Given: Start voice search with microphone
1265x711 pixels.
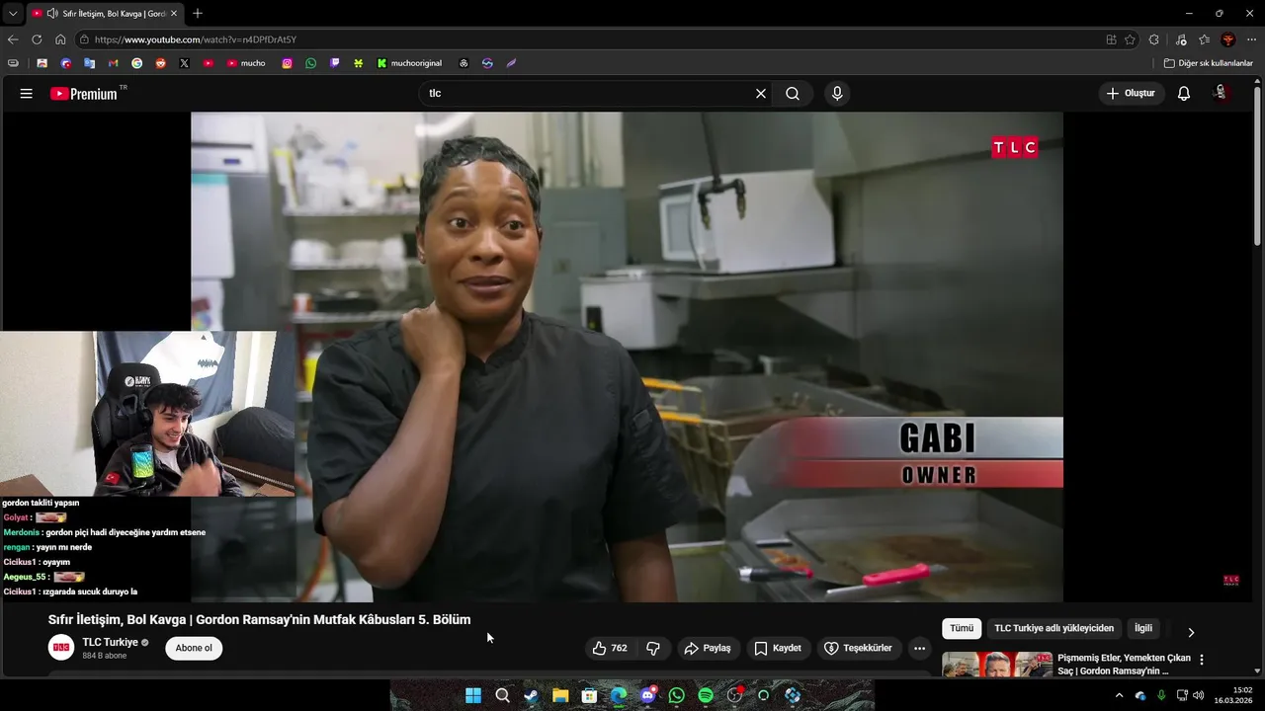Looking at the screenshot, I should pyautogui.click(x=837, y=94).
